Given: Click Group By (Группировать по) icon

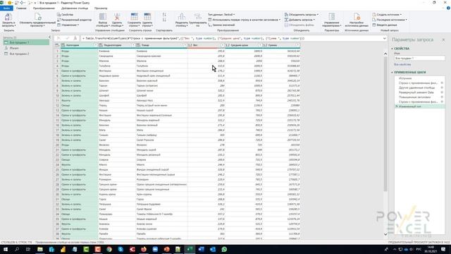Looking at the screenshot, I should tap(198, 17).
